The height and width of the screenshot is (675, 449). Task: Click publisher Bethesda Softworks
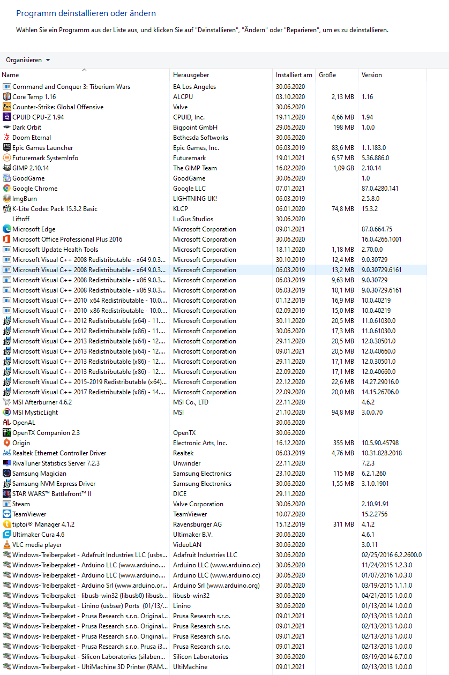coord(200,138)
